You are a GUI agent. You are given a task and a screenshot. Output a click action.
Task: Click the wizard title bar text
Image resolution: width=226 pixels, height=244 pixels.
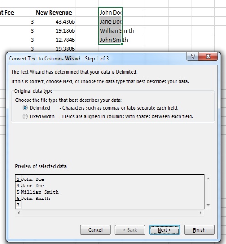tap(59, 59)
